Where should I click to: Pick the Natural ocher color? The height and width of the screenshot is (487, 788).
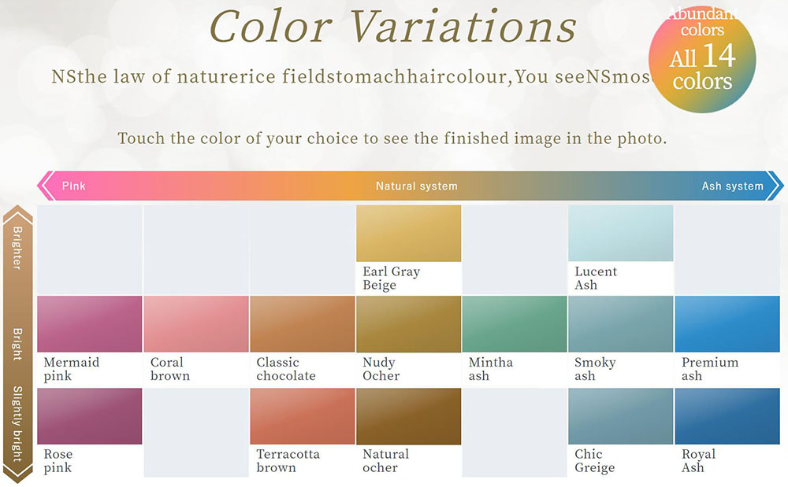click(408, 416)
